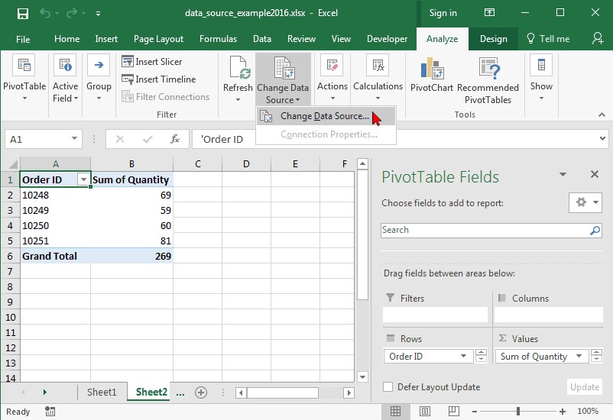Viewport: 613px width, 420px height.
Task: Click the Select All corner triangle
Action: 13,163
